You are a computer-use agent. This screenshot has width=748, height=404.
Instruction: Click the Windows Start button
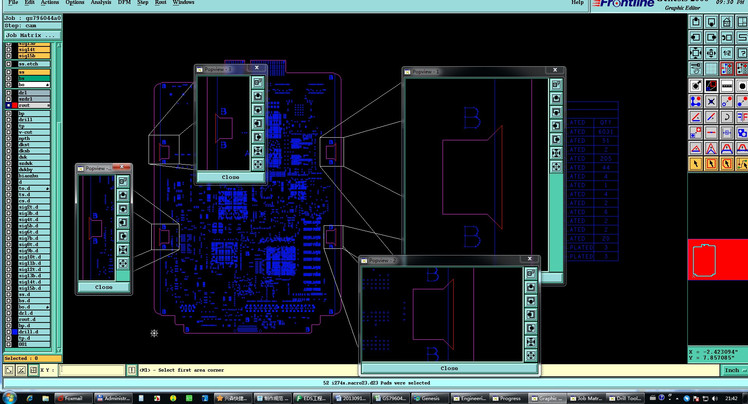pos(9,398)
